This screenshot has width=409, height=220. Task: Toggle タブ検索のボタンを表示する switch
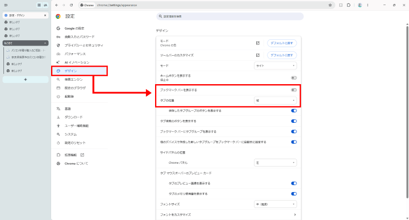pyautogui.click(x=294, y=121)
